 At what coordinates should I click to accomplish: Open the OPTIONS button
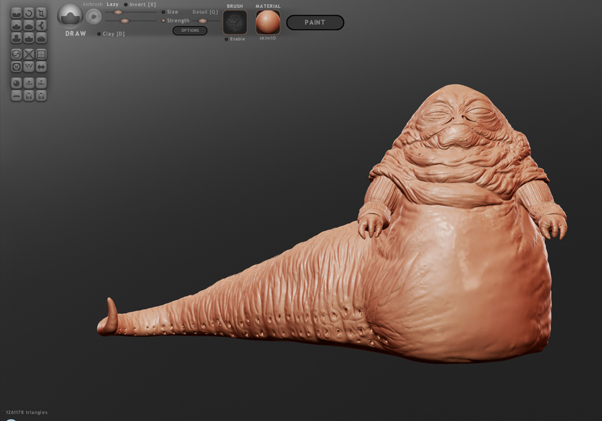coord(190,30)
